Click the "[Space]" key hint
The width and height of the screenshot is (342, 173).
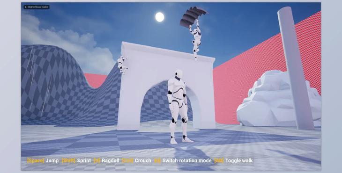pyautogui.click(x=35, y=160)
